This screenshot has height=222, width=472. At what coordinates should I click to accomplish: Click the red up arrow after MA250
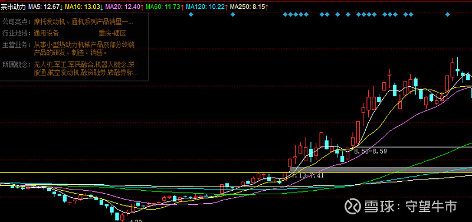267,6
